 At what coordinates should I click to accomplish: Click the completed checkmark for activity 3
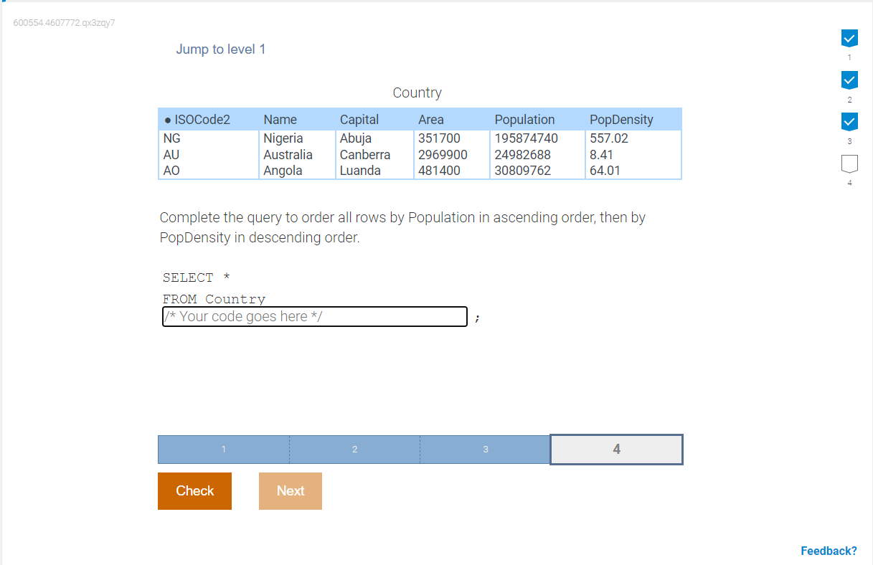click(849, 121)
